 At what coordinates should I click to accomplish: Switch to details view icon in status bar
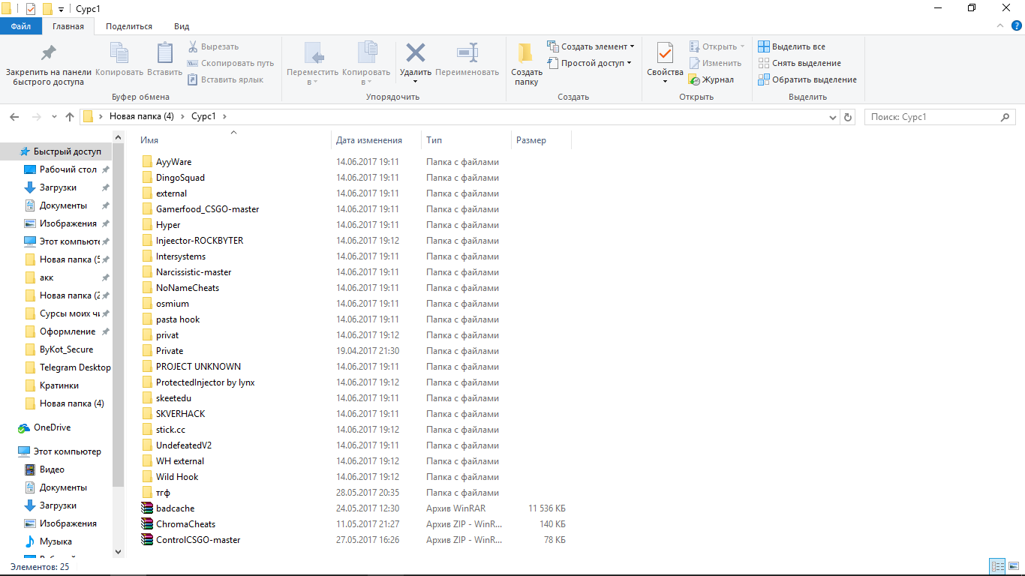pos(997,566)
